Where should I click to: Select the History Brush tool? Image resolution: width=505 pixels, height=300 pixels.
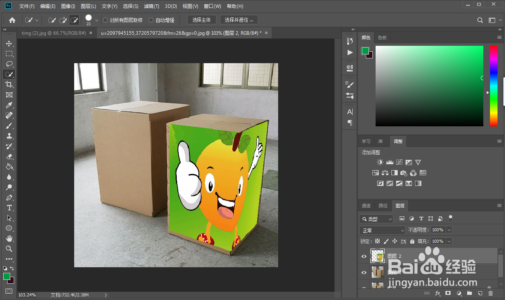tap(9, 146)
